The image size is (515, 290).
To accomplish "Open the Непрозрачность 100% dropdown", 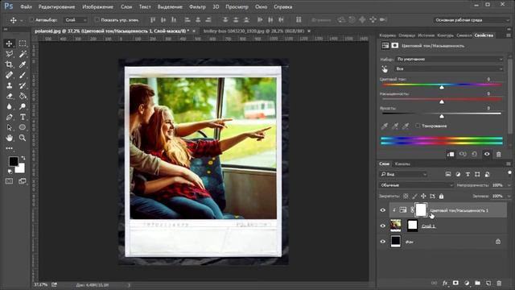I will pyautogui.click(x=509, y=185).
